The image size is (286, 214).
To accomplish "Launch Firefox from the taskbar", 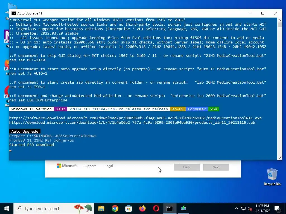I will pos(142,208).
